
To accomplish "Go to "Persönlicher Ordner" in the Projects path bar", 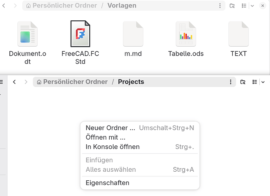I will point(72,82).
